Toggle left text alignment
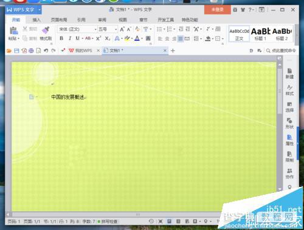 pyautogui.click(x=160, y=38)
